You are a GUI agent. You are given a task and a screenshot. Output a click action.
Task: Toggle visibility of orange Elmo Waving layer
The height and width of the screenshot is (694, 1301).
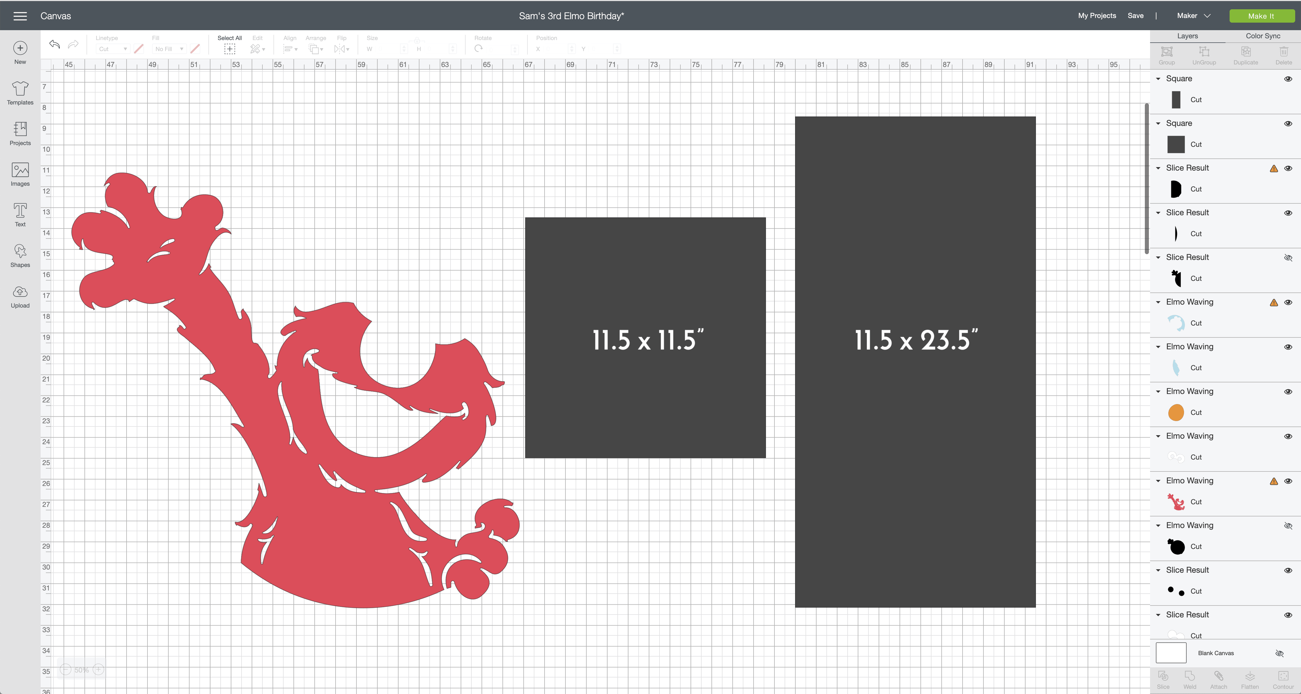click(1288, 392)
